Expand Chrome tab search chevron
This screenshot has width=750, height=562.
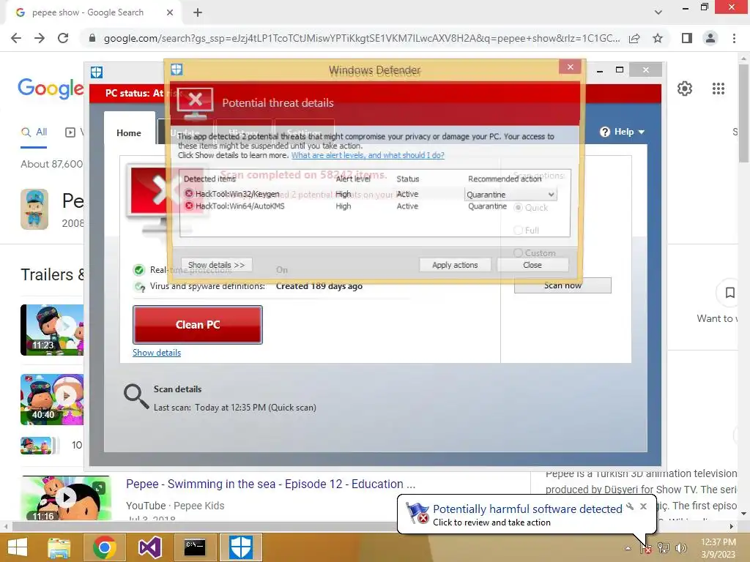(658, 12)
